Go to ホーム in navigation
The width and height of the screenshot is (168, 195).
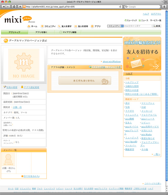click(32, 26)
